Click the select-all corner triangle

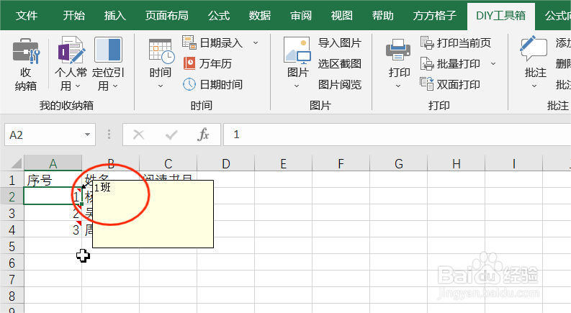coord(17,163)
